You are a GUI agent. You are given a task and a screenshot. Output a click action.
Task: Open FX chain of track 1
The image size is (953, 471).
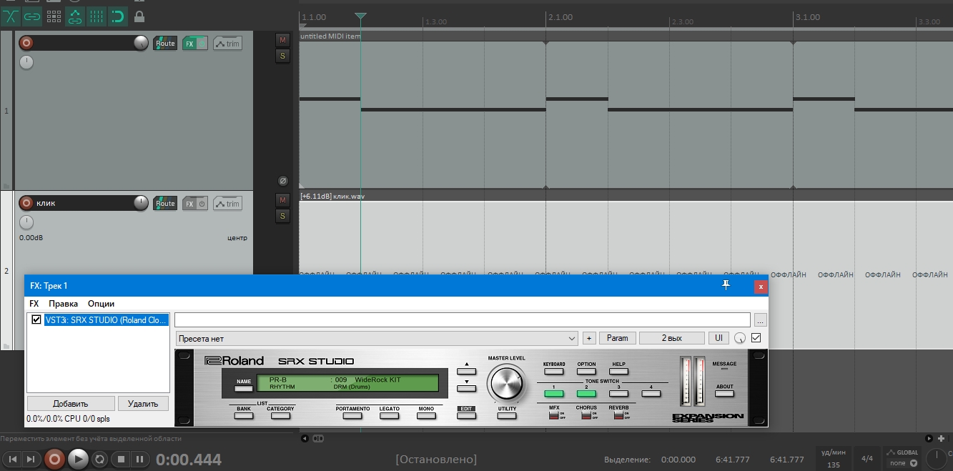pos(189,44)
